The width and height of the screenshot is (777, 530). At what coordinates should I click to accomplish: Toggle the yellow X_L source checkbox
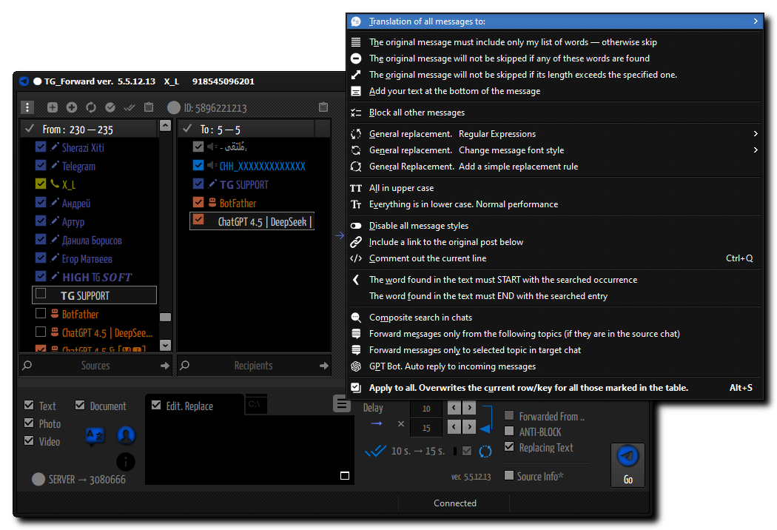(x=41, y=184)
